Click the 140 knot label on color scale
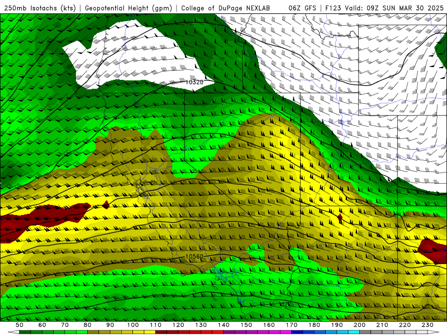The height and width of the screenshot is (335, 447). click(223, 325)
